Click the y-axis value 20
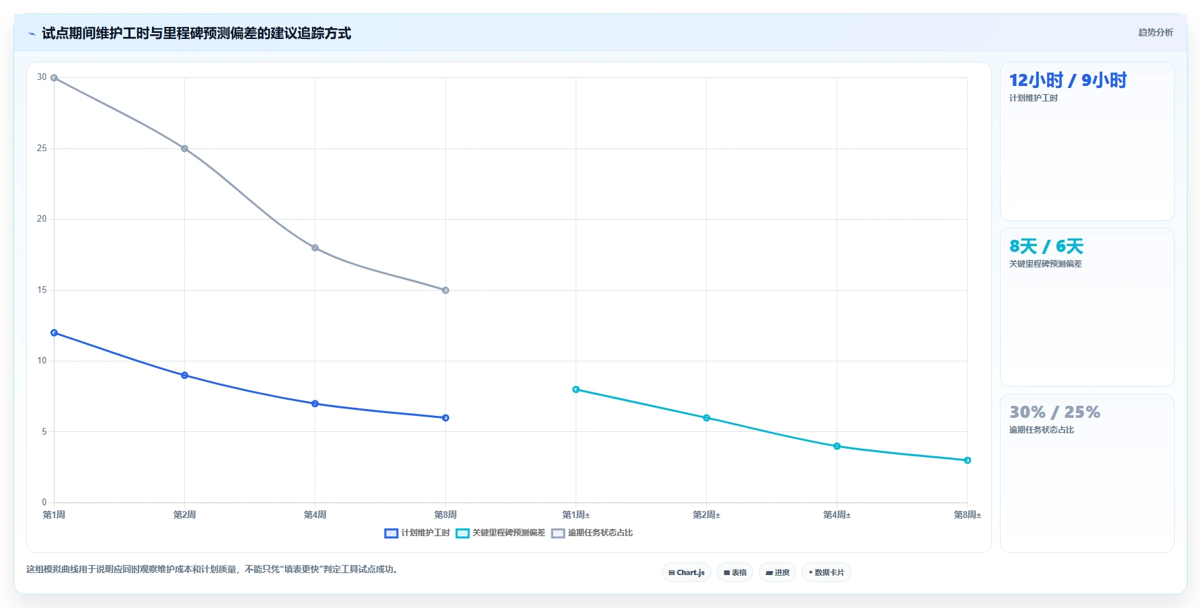The height and width of the screenshot is (608, 1201). click(x=42, y=219)
